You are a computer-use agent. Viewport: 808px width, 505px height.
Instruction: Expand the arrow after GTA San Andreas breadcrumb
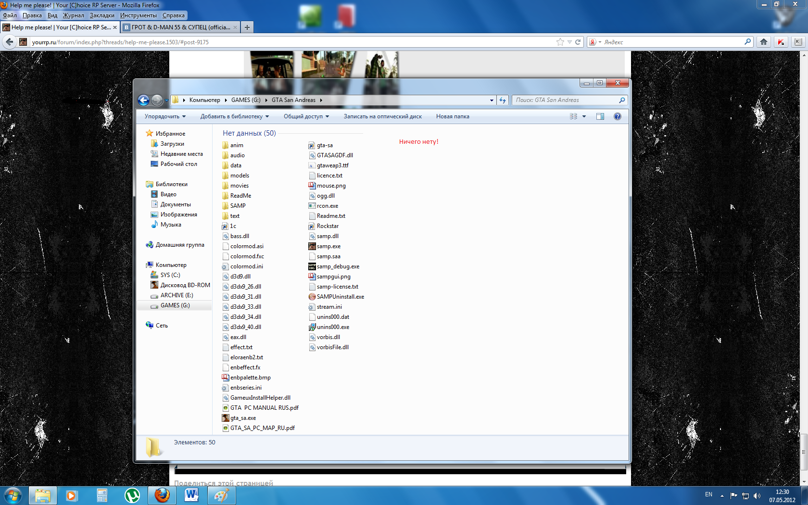point(321,100)
